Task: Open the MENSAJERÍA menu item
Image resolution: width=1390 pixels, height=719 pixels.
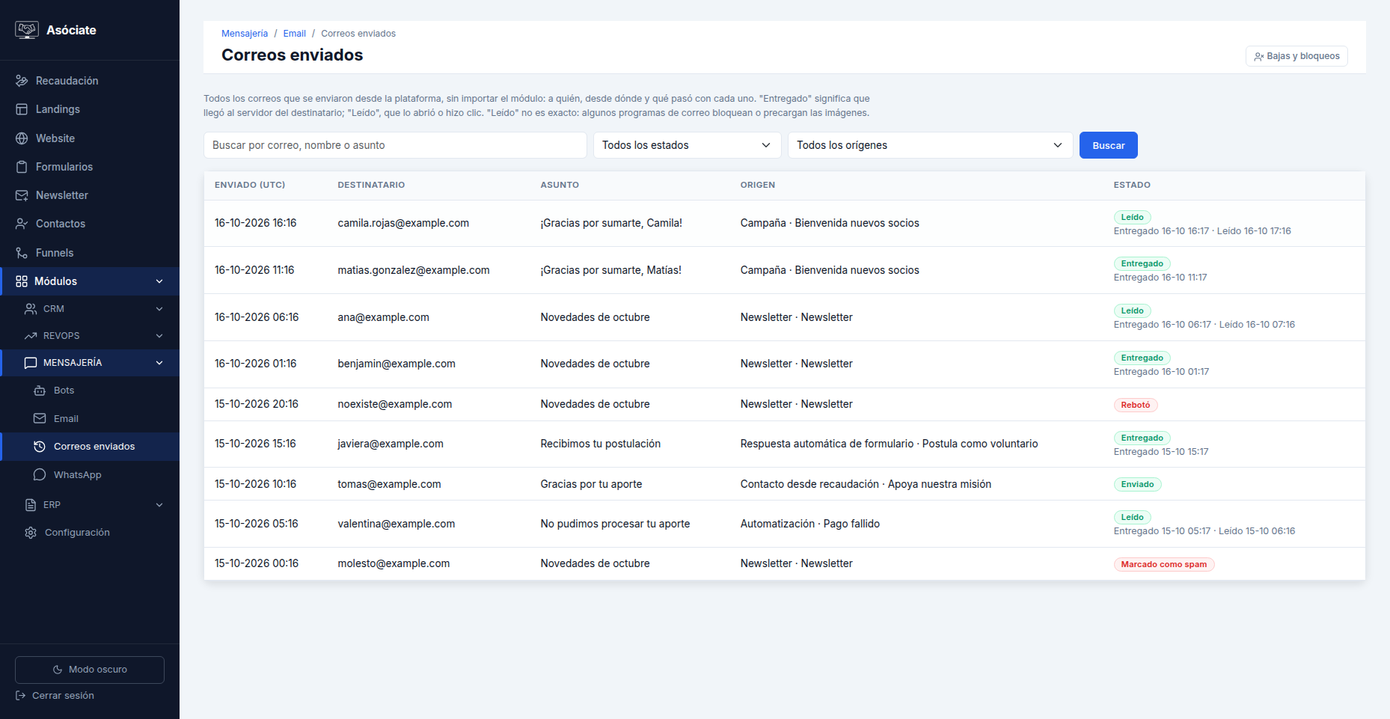Action: [x=90, y=363]
